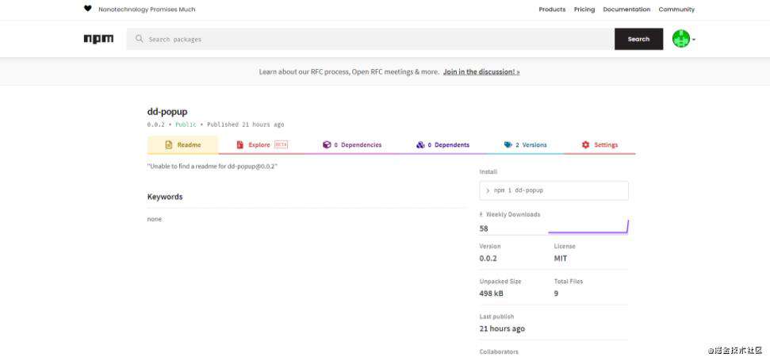Viewport: 770px width, 361px height.
Task: Click the Keywords heading
Action: click(x=165, y=197)
